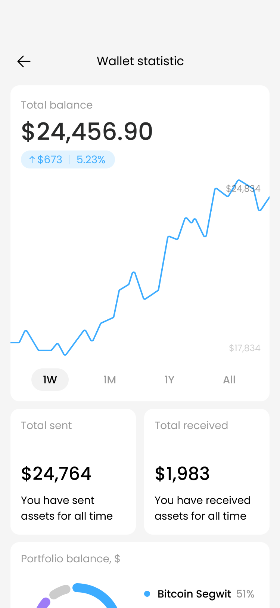Select the Bitcoin Segwit legend label

coord(194,594)
